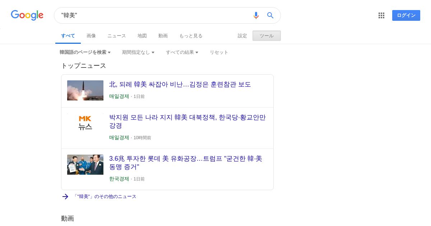Start voice search with microphone icon
This screenshot has height=226, width=431.
tap(256, 15)
